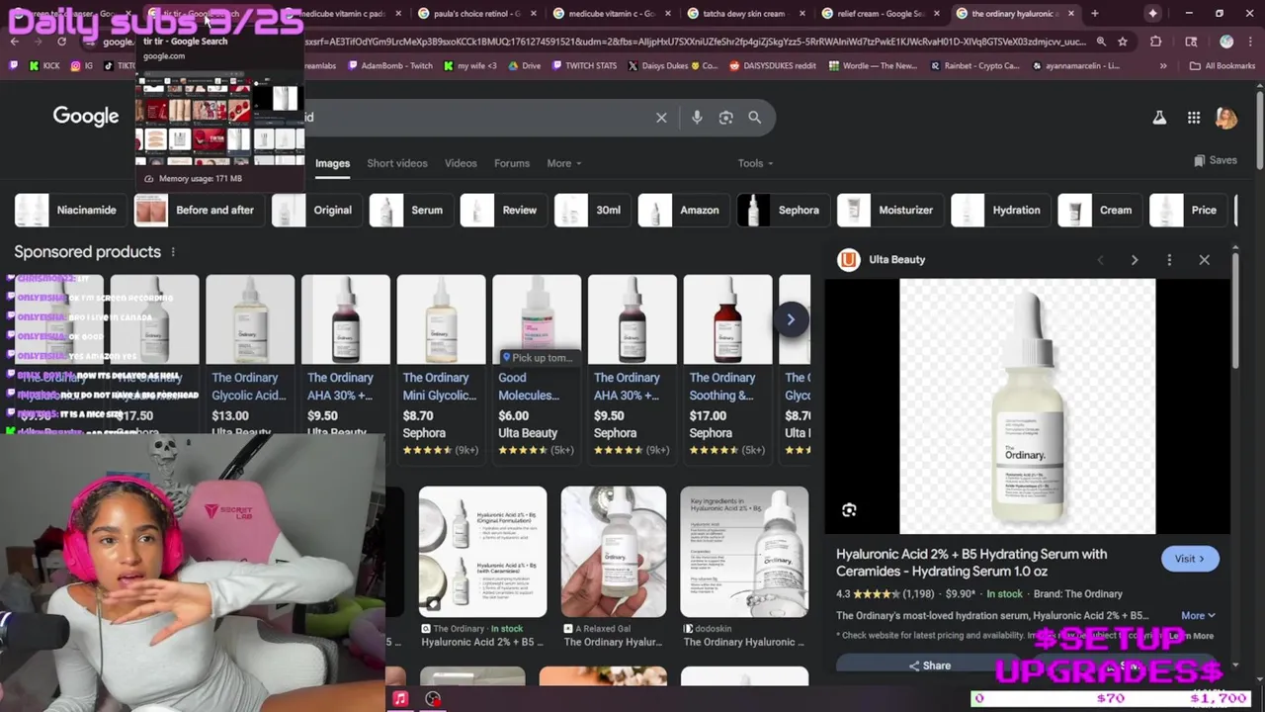Close the Ulta Beauty image preview panel
Screen dimensions: 1265x712
[1204, 260]
